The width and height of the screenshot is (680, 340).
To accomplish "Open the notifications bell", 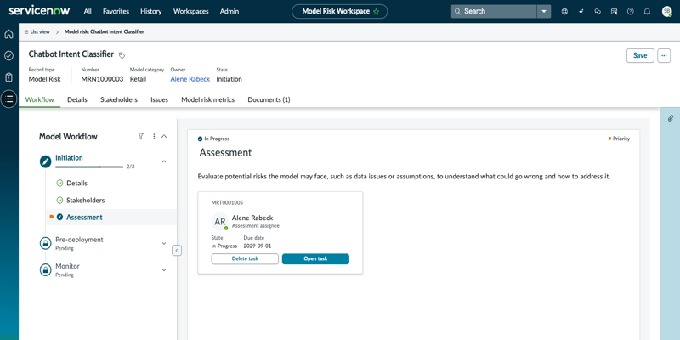I will pos(647,12).
